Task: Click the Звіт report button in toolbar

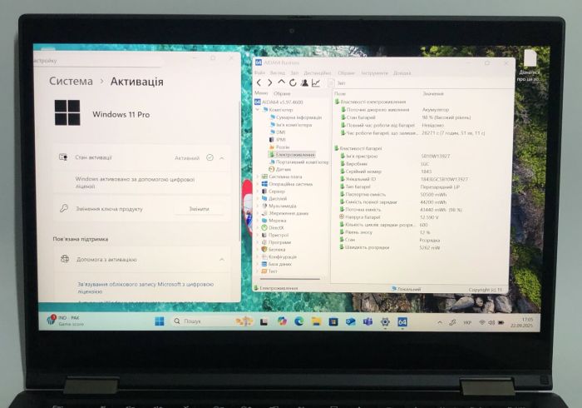Action: [x=338, y=83]
